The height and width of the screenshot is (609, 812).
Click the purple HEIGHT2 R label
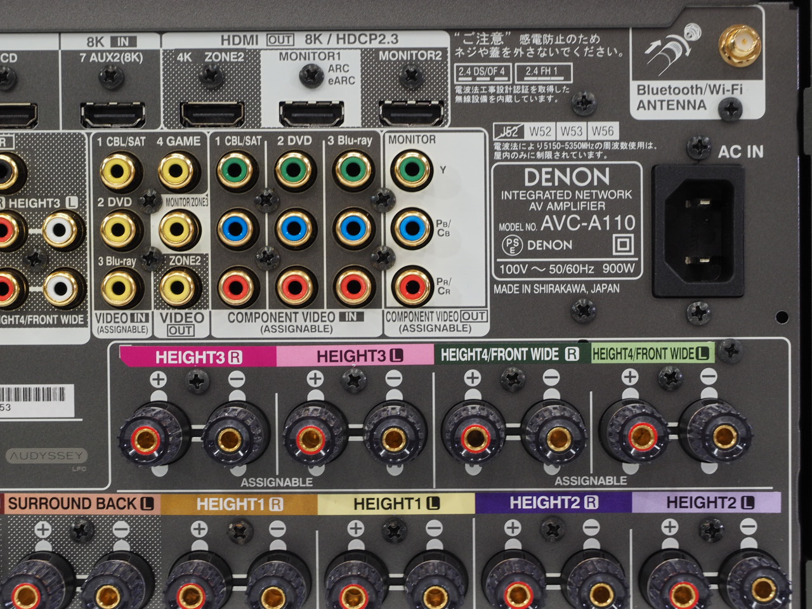554,502
